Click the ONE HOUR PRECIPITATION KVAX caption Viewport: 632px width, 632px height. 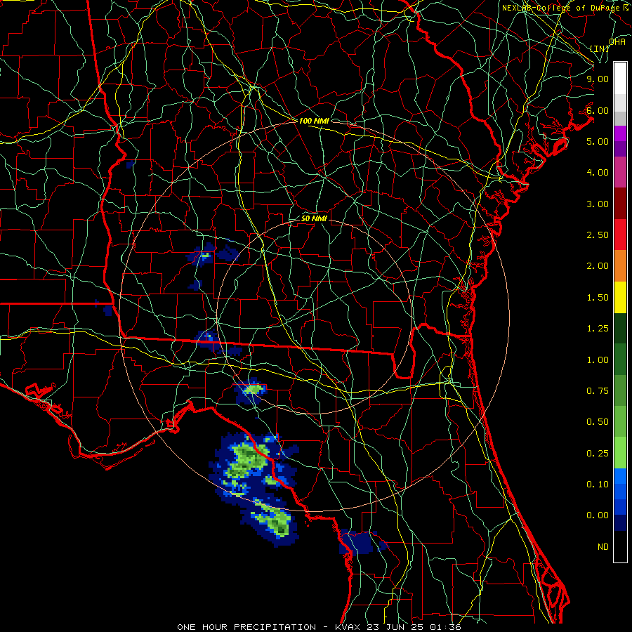point(319,627)
